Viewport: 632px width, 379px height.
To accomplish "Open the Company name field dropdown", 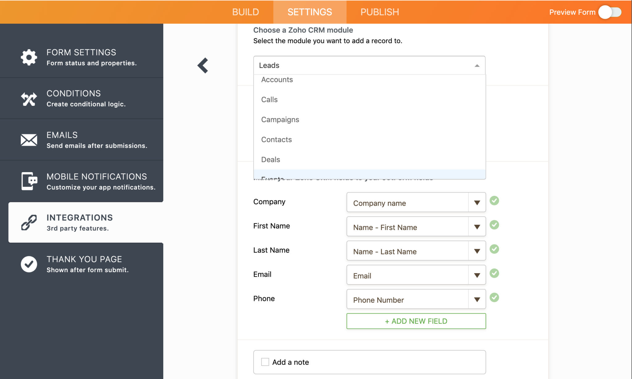I will pos(476,202).
